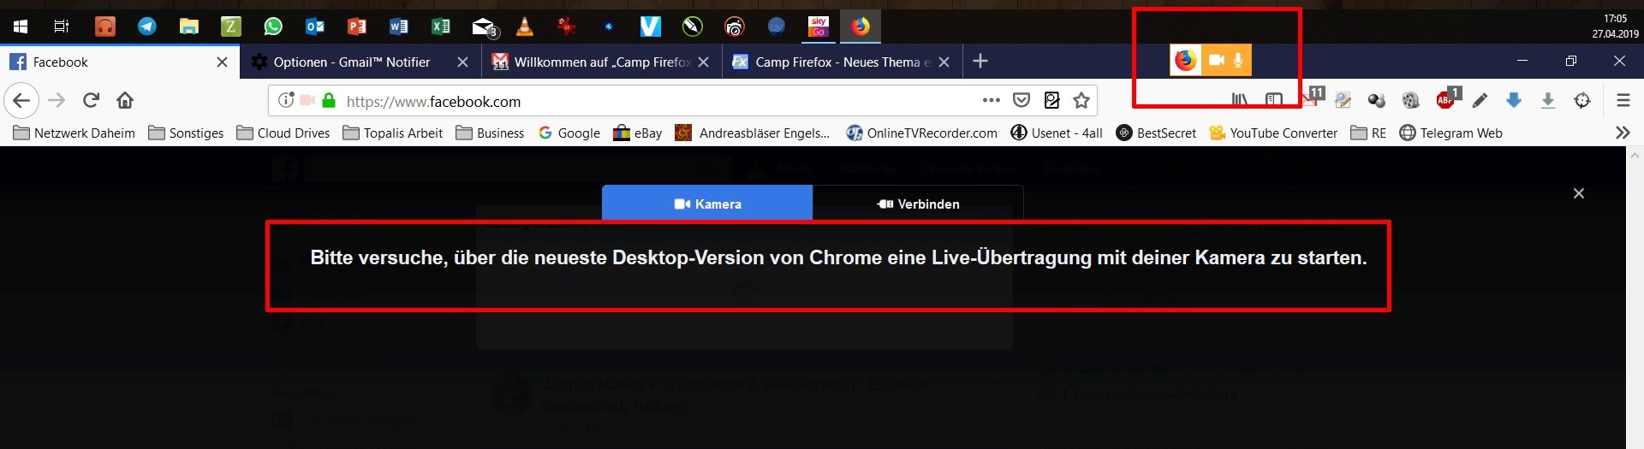
Task: Click the Firefox camera sharing indicator
Action: (1216, 60)
